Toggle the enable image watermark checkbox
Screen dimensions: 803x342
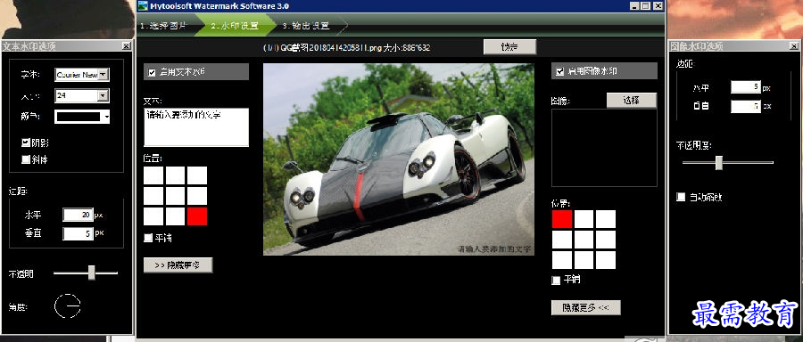tap(559, 71)
